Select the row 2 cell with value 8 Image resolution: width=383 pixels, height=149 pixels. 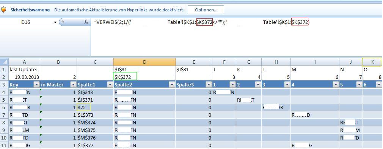[x=373, y=77]
